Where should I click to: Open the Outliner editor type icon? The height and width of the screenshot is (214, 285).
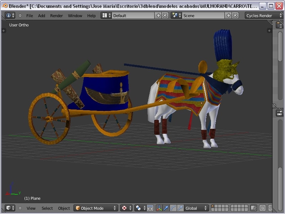[x=280, y=25]
